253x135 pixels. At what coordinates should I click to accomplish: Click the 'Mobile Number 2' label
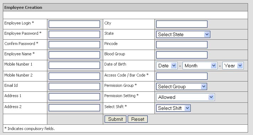pos(19,75)
